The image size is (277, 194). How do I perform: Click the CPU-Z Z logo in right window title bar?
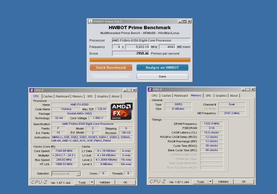coord(150,90)
